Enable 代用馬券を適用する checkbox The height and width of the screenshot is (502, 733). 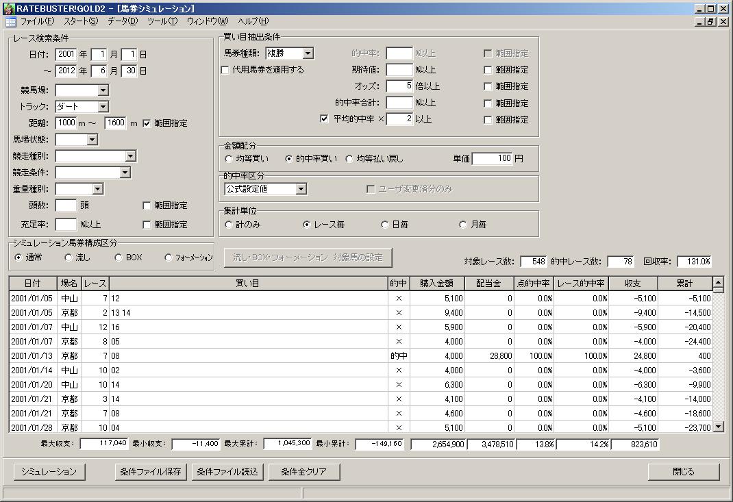point(225,70)
